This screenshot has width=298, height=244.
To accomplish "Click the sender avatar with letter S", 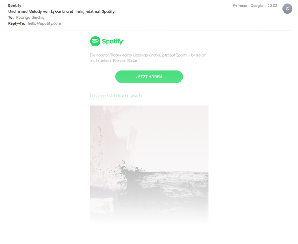I will [x=287, y=9].
